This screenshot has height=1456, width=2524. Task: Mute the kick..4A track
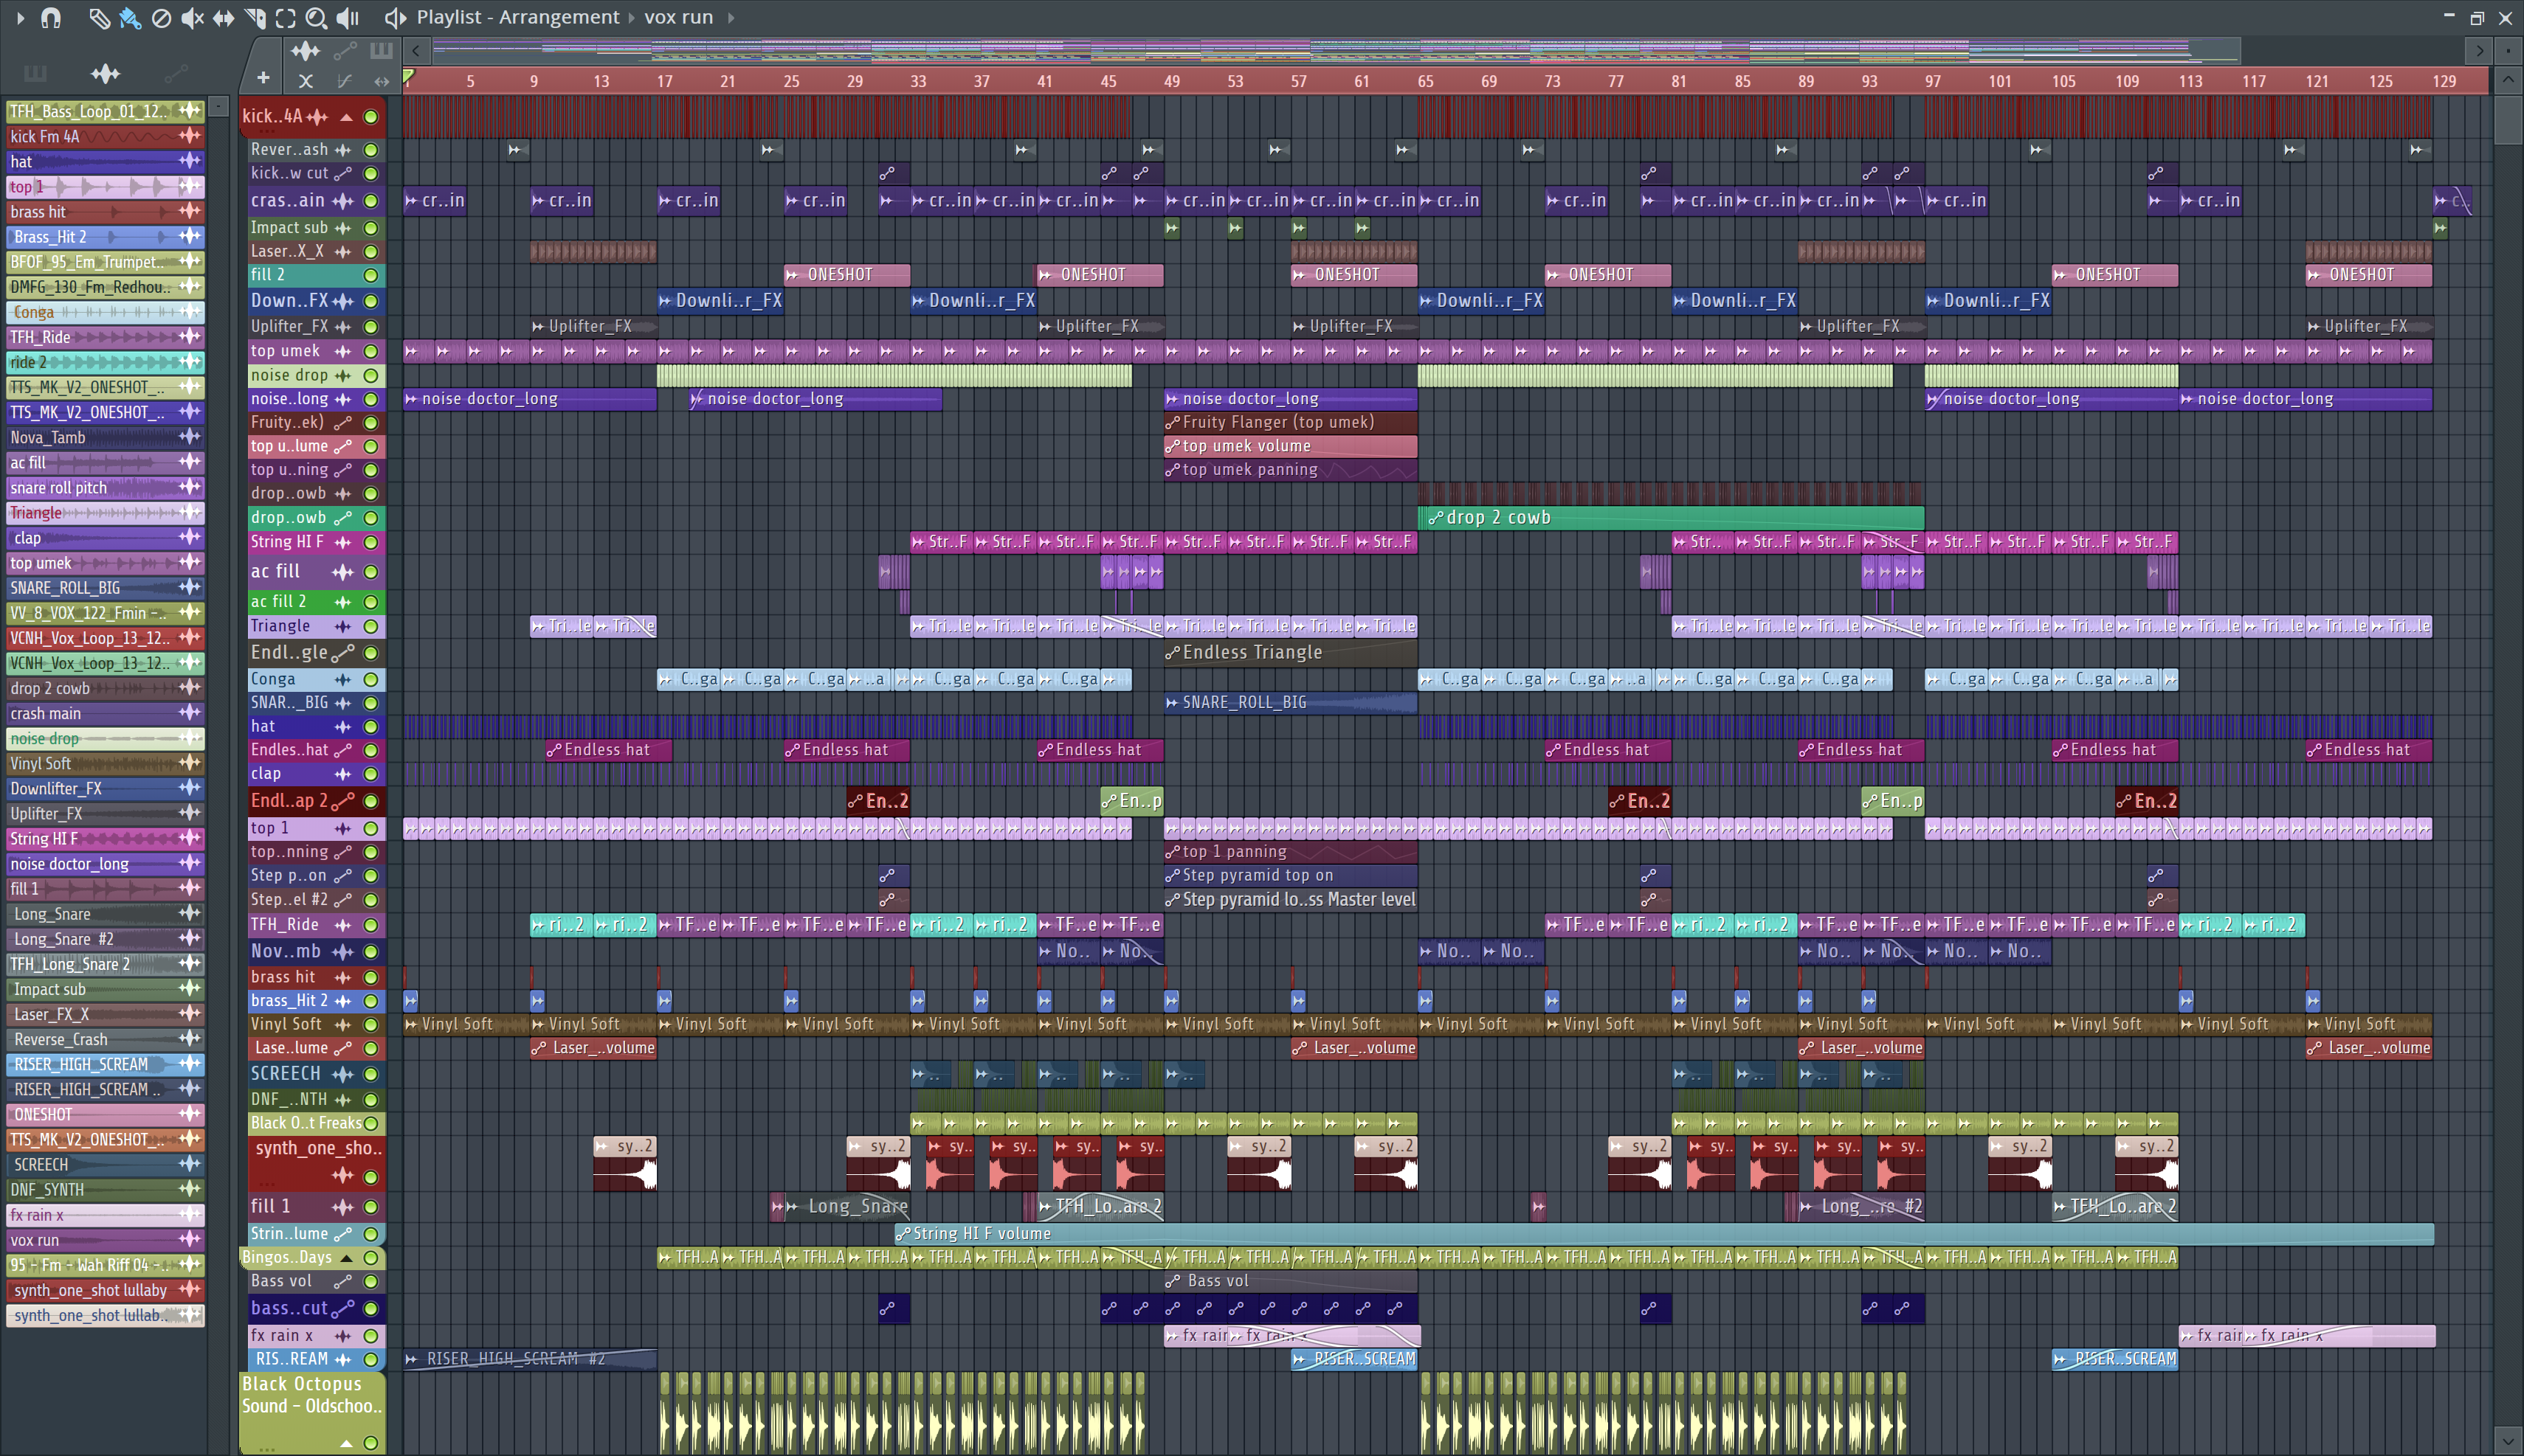[x=370, y=117]
